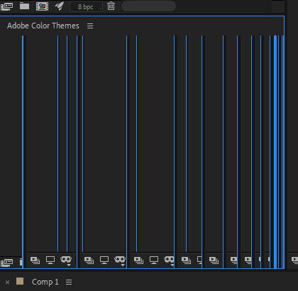The image size is (298, 291).
Task: Close the Comp 1 tab
Action: 7,282
